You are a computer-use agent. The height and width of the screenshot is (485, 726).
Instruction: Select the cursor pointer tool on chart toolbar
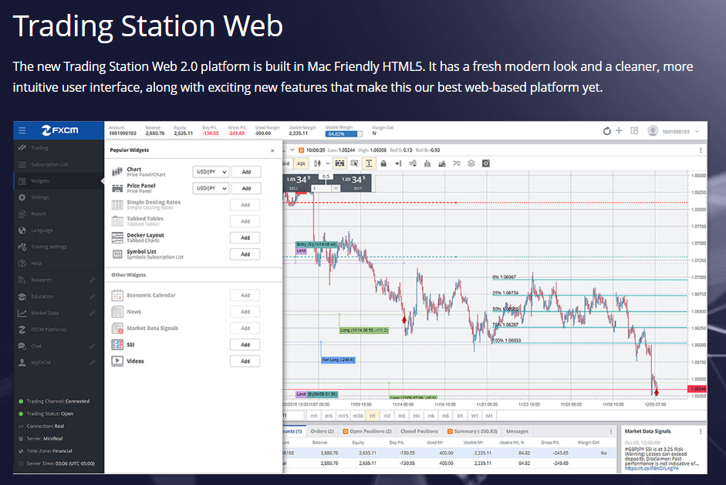tap(354, 163)
